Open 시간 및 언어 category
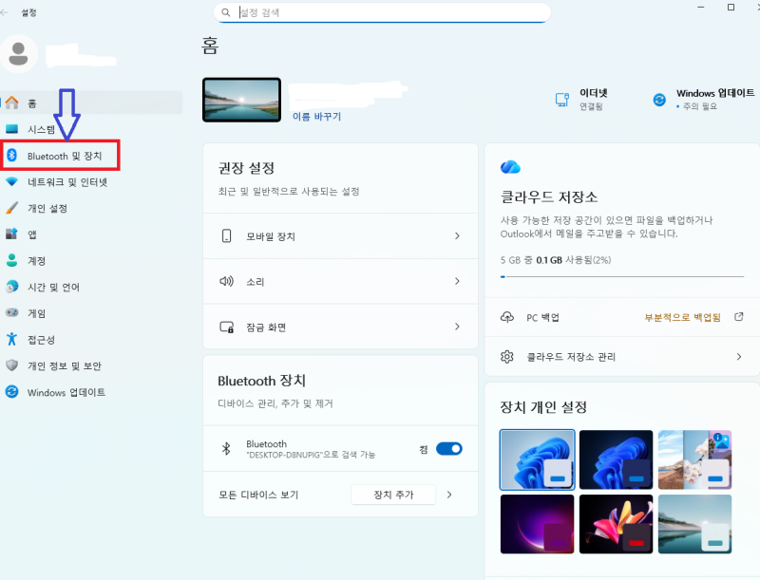The width and height of the screenshot is (760, 580). pyautogui.click(x=91, y=287)
